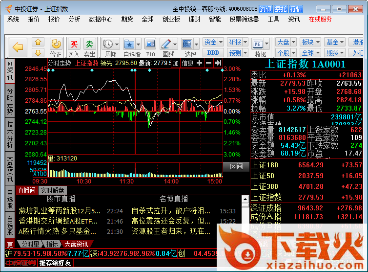Click the 加 button in chart header
Viewport: 368px width, 272px height.
tap(176, 63)
